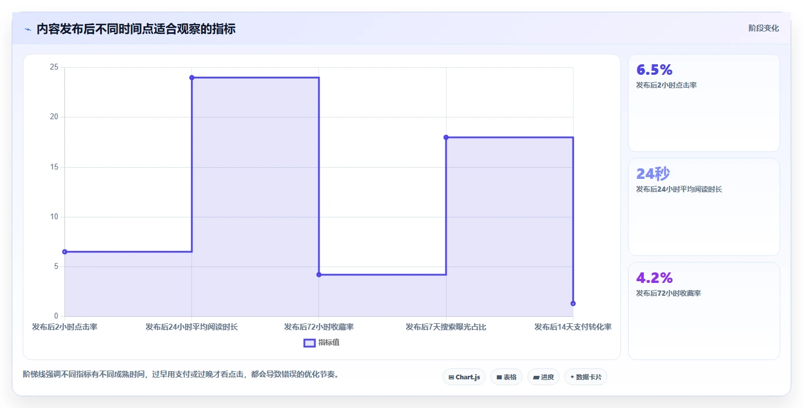Click the data point at value 24
This screenshot has height=408, width=803.
[x=192, y=78]
